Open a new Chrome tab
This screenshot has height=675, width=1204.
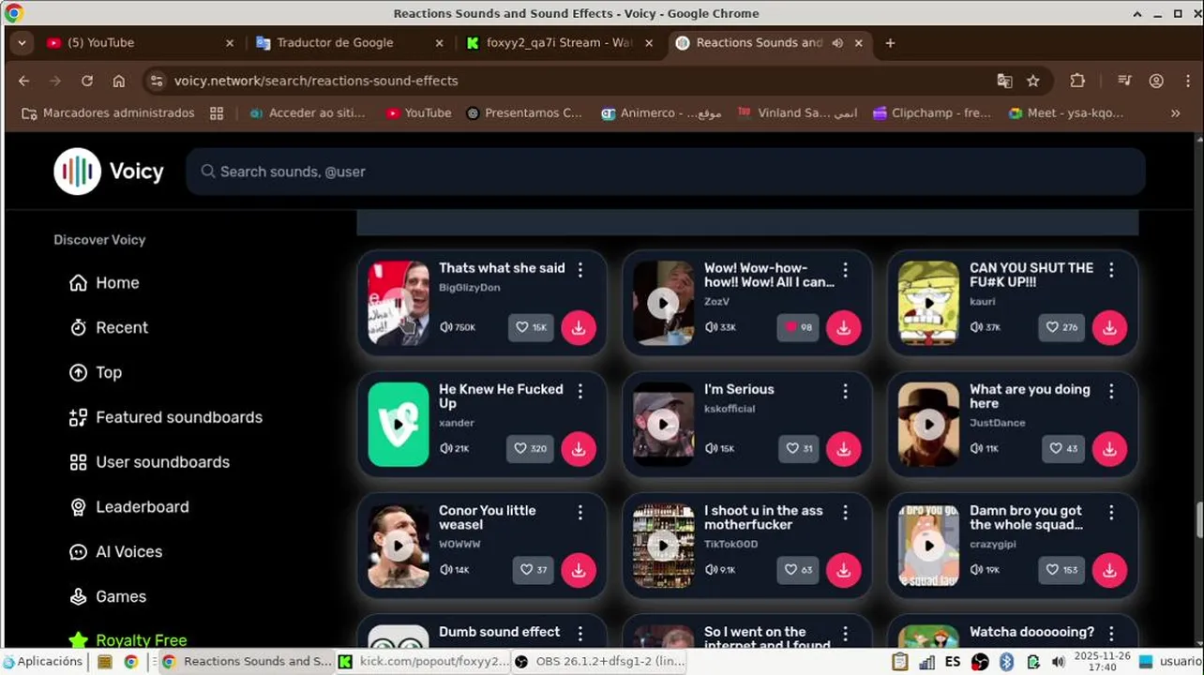coord(890,42)
